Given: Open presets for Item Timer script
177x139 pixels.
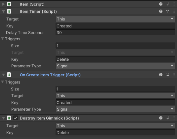Looking at the screenshot, I should (167, 11).
